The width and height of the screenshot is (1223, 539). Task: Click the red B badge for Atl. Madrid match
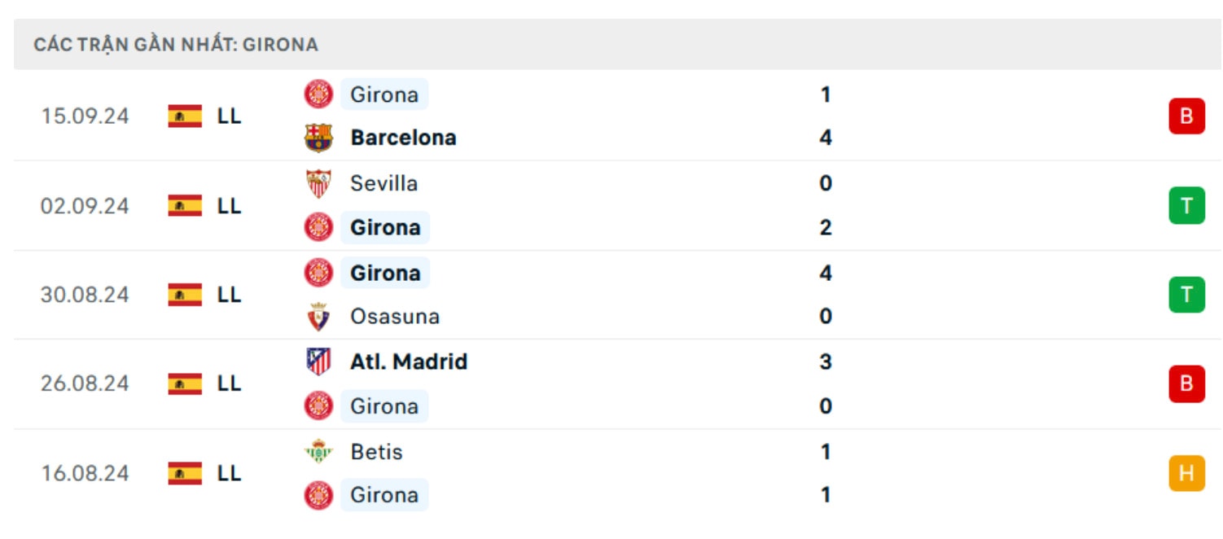[x=1186, y=383]
